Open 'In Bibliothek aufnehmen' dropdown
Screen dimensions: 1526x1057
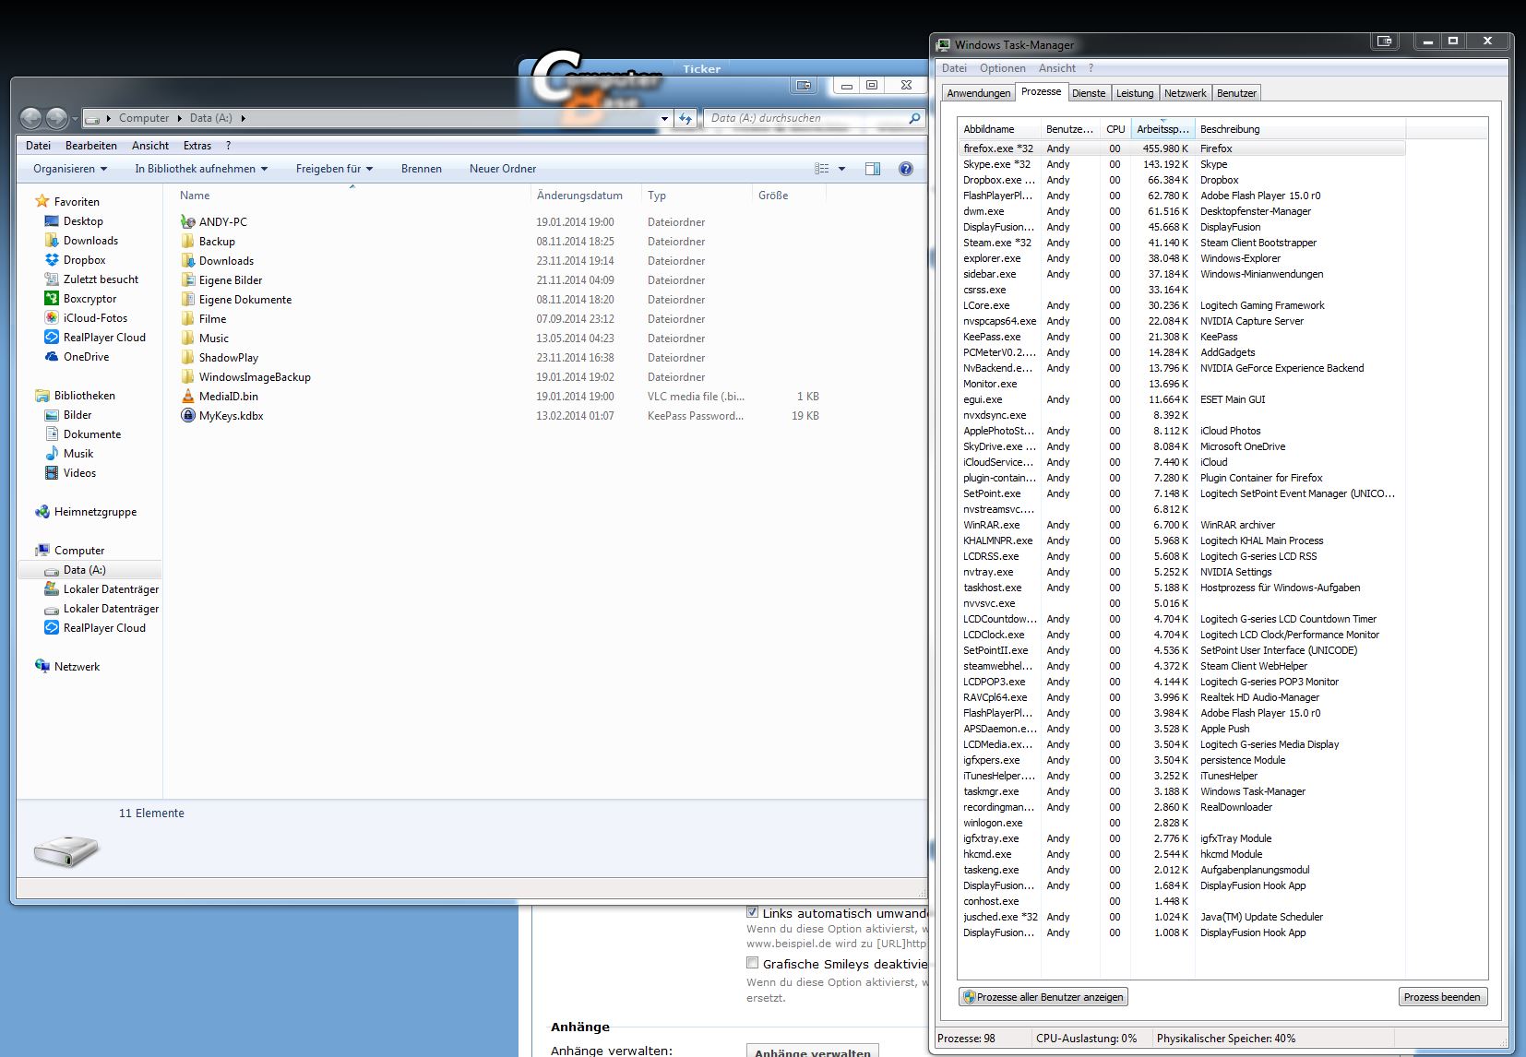(x=201, y=169)
